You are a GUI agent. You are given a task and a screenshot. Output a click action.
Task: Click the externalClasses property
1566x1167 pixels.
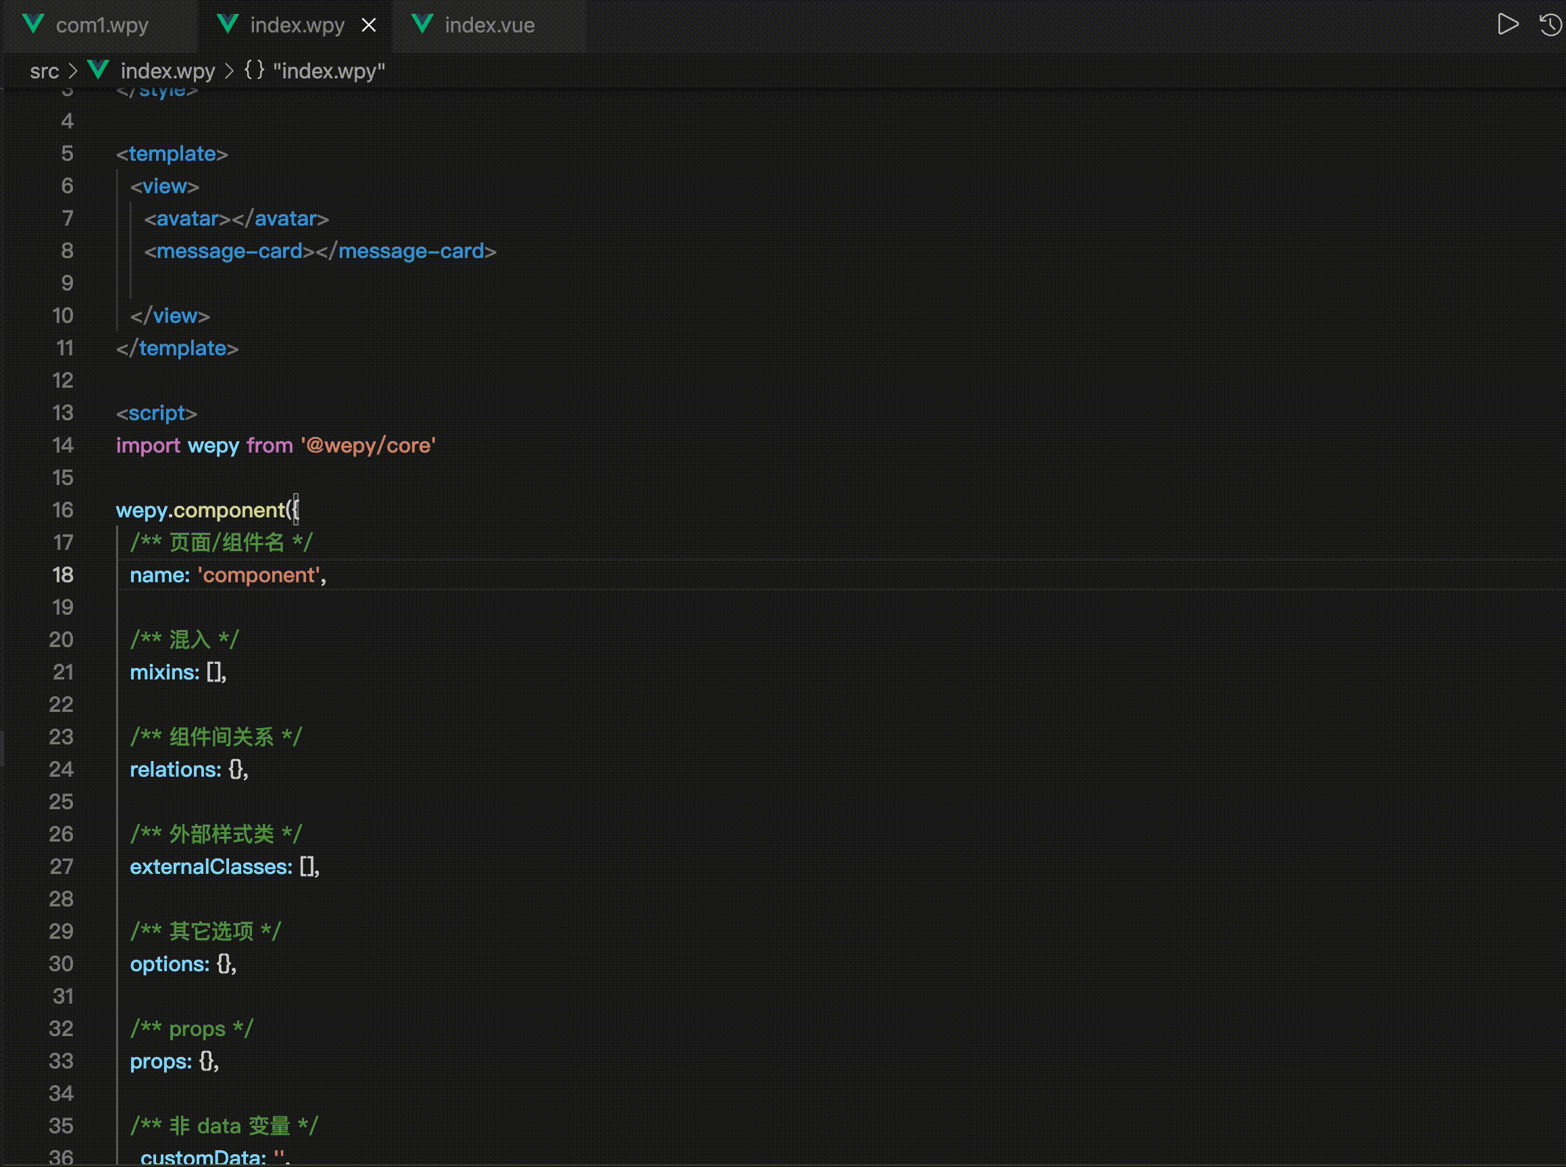click(x=211, y=866)
